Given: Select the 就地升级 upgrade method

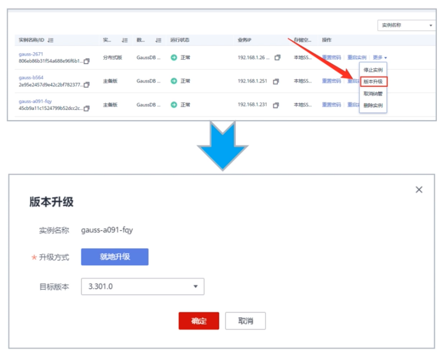Looking at the screenshot, I should point(115,257).
